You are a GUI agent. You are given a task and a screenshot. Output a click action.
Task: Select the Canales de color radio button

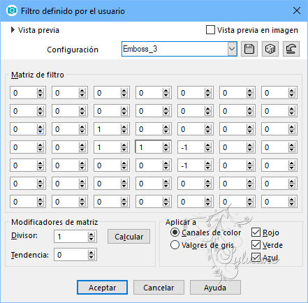(x=175, y=232)
